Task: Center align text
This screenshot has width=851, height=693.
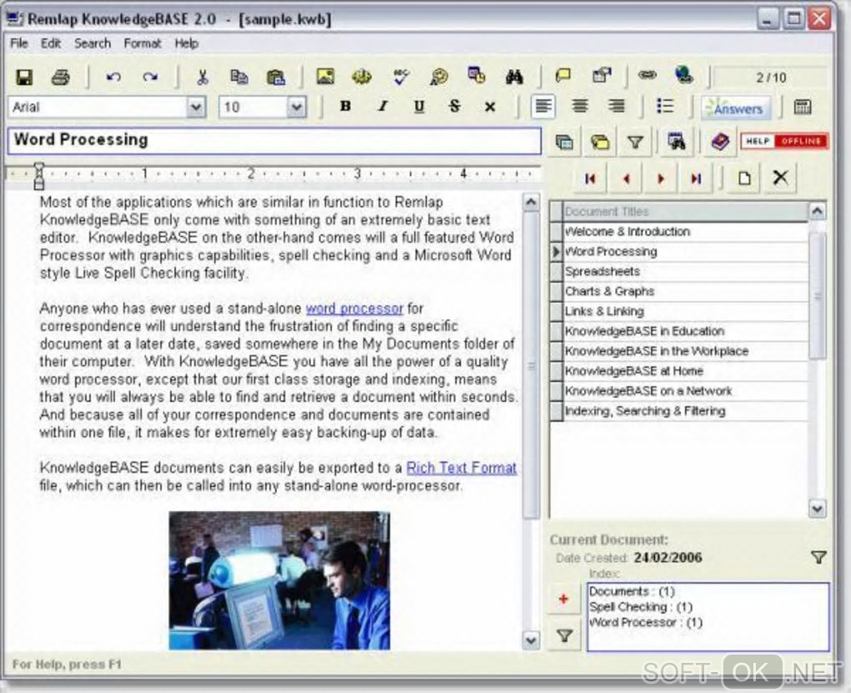Action: coord(580,106)
